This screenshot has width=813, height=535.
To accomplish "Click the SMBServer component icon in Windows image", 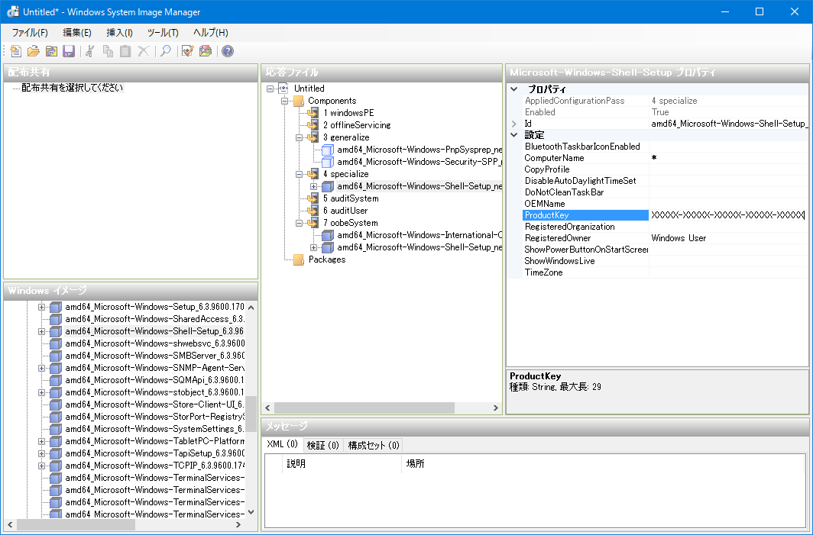I will (x=56, y=356).
